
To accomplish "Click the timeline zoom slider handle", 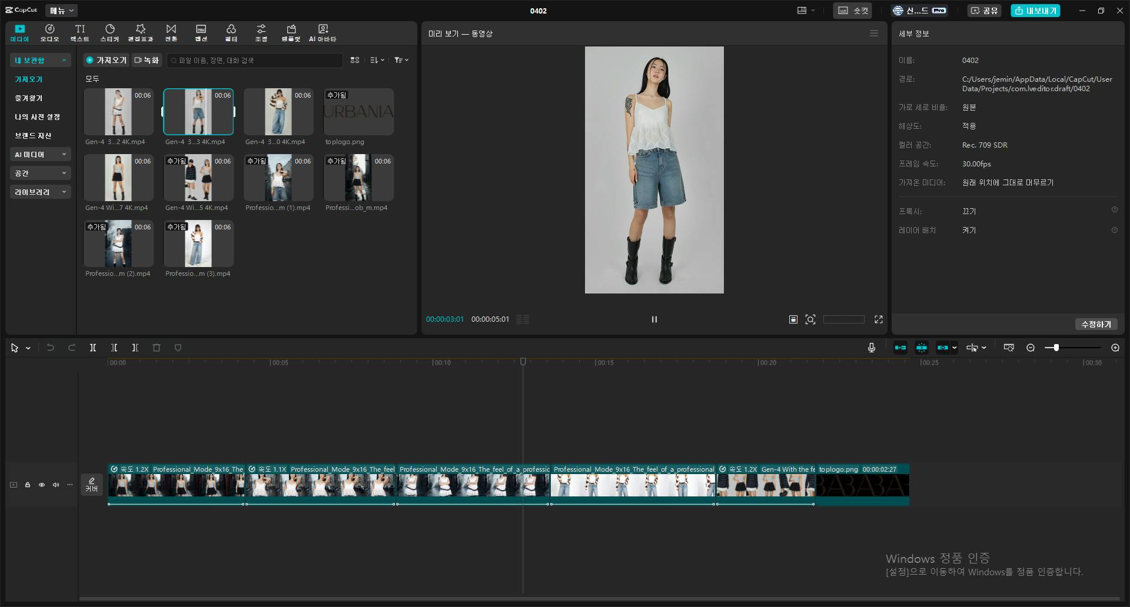I will click(x=1056, y=348).
